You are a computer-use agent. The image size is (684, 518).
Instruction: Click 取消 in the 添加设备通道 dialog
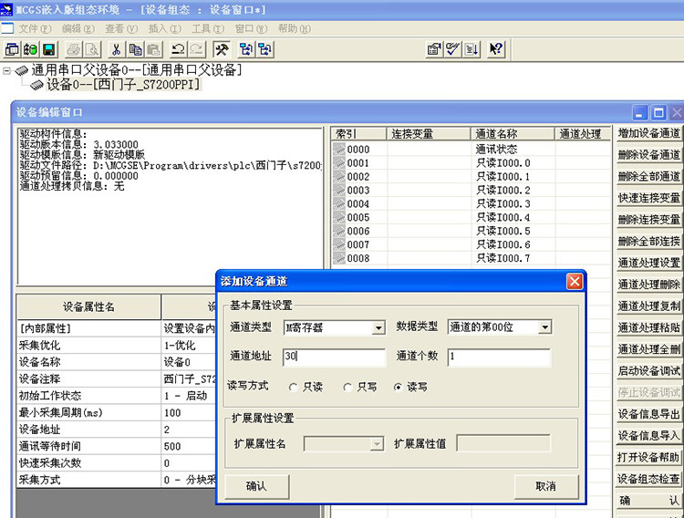[x=545, y=486]
